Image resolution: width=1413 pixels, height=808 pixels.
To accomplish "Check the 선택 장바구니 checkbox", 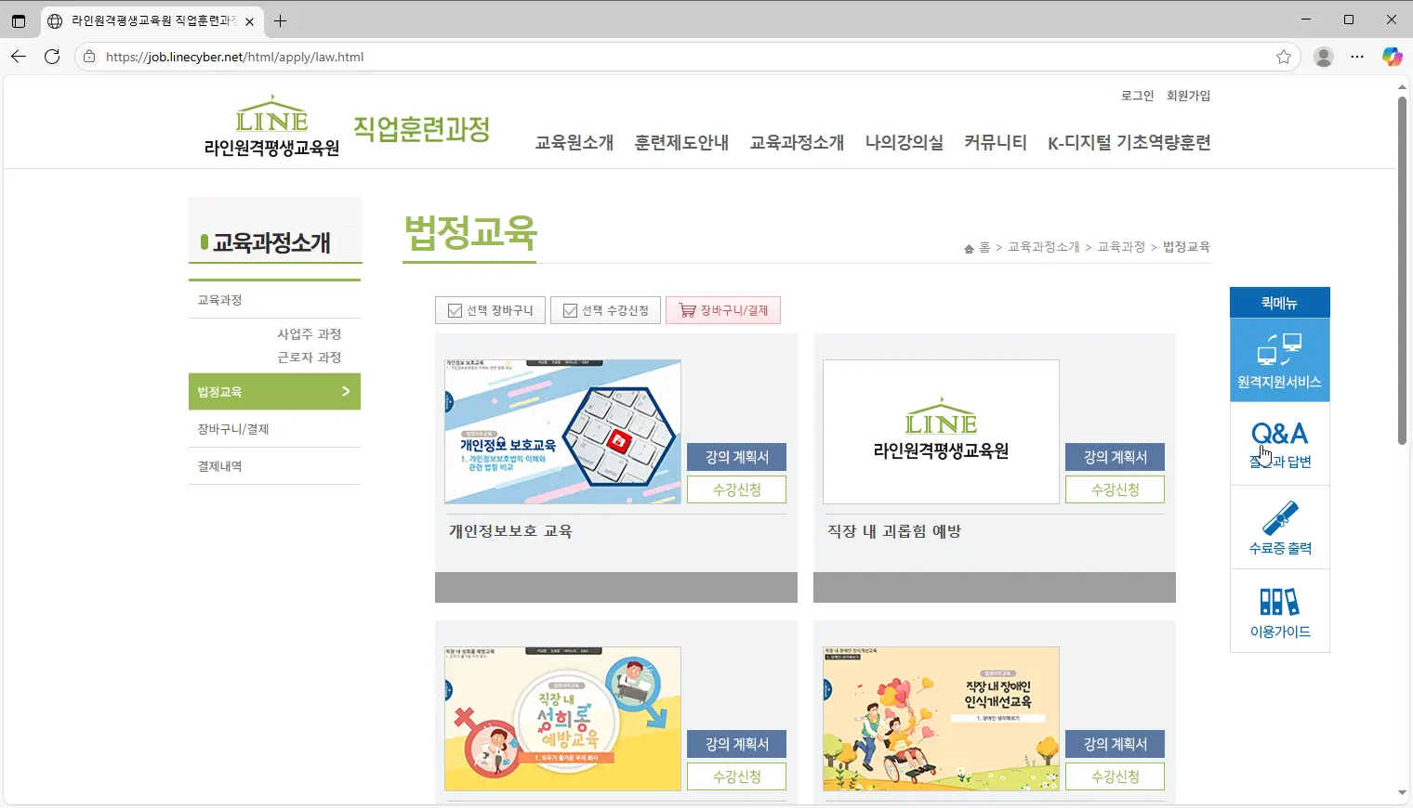I will [453, 309].
